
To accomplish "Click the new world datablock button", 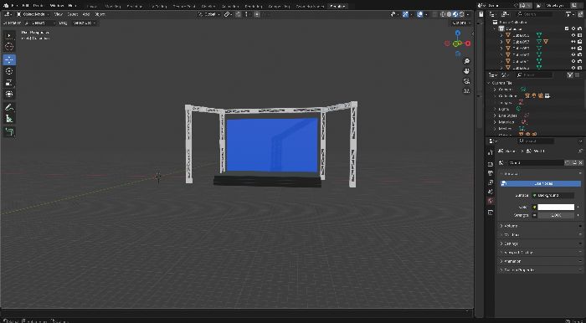I will pos(574,163).
